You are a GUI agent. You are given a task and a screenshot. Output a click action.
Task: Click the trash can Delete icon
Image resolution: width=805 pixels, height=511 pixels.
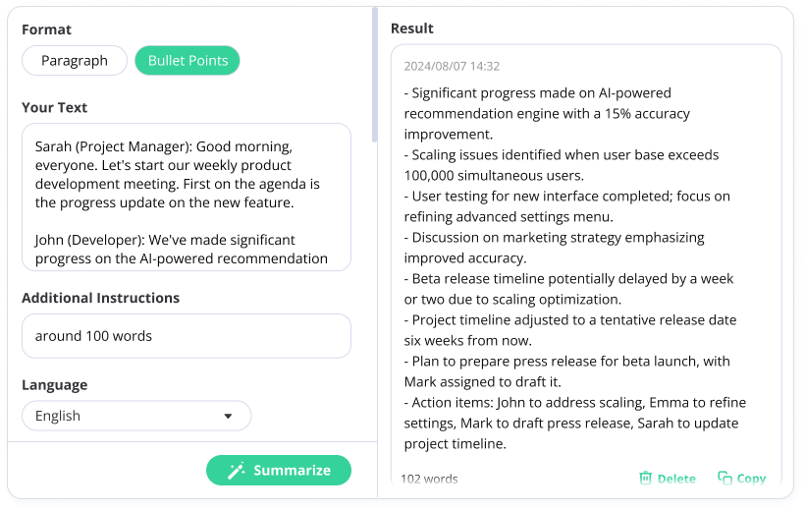coord(645,479)
